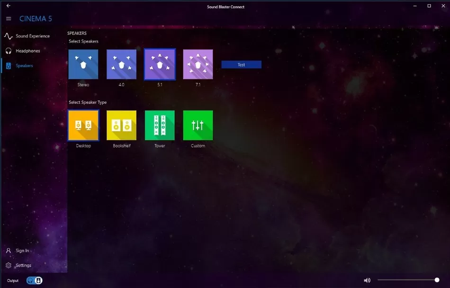Open Settings from the sidebar
Viewport: 450px width, 288px height.
pyautogui.click(x=34, y=265)
